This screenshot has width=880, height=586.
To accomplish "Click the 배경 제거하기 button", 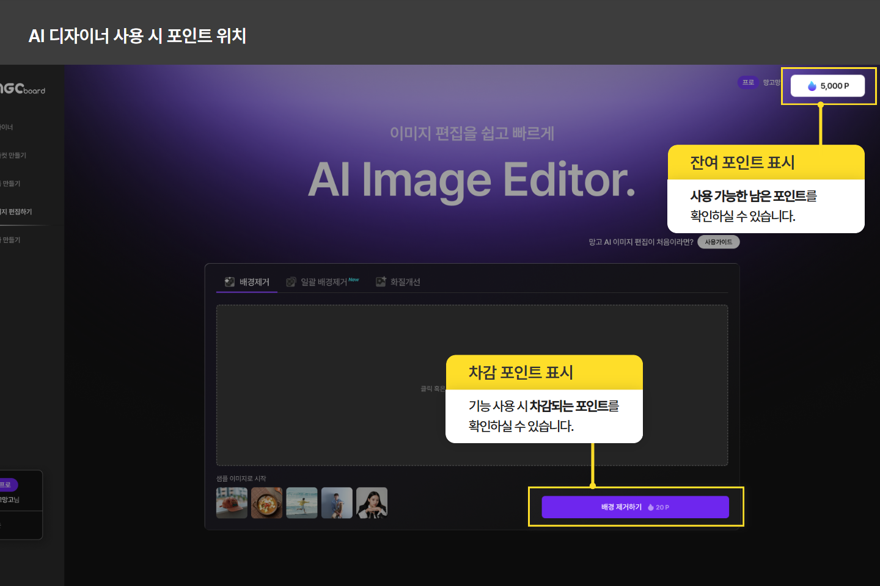I will point(635,507).
